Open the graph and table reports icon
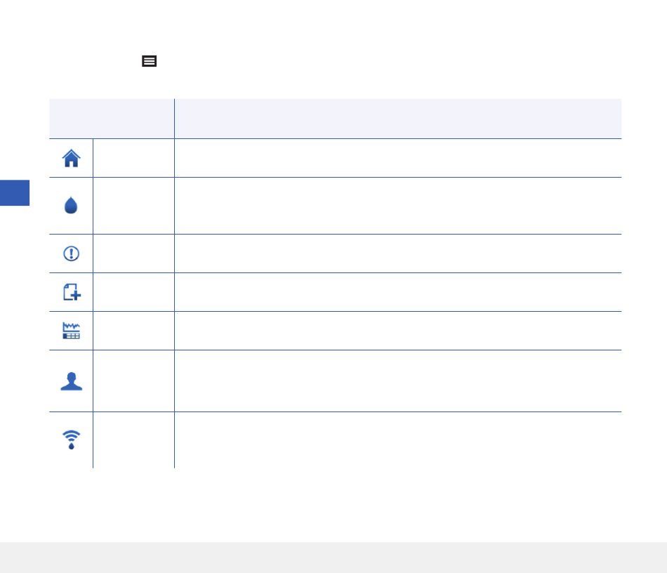 tap(71, 331)
